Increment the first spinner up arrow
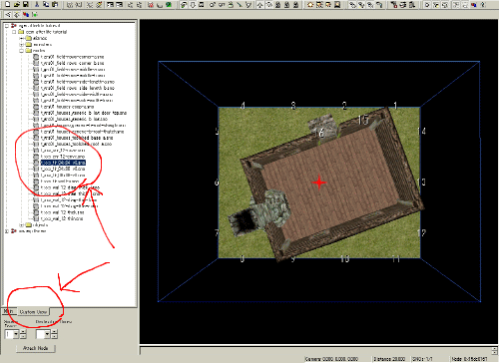 point(23,332)
